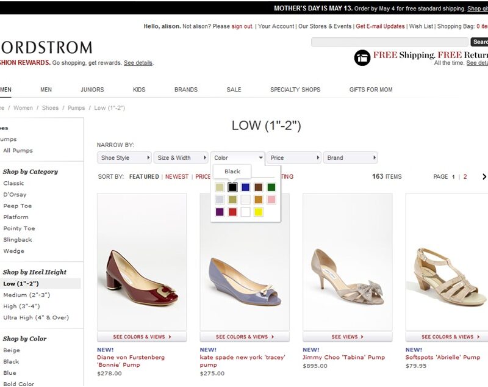488x387 pixels.
Task: Select Medium (2"-3") heel height
Action: [x=27, y=295]
